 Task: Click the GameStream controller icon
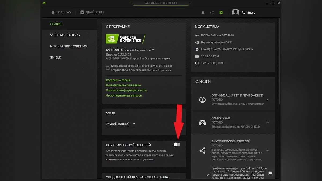coord(202,123)
